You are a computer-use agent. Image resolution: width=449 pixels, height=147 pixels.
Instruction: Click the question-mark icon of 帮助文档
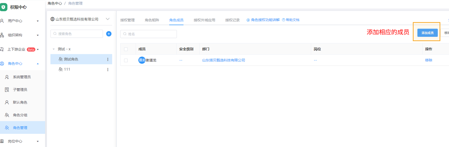pyautogui.click(x=284, y=20)
